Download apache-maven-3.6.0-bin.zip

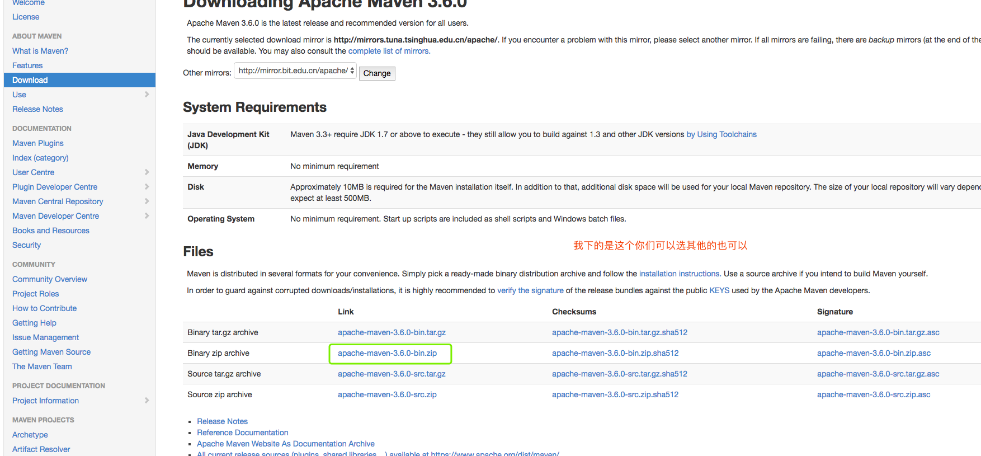pos(387,353)
